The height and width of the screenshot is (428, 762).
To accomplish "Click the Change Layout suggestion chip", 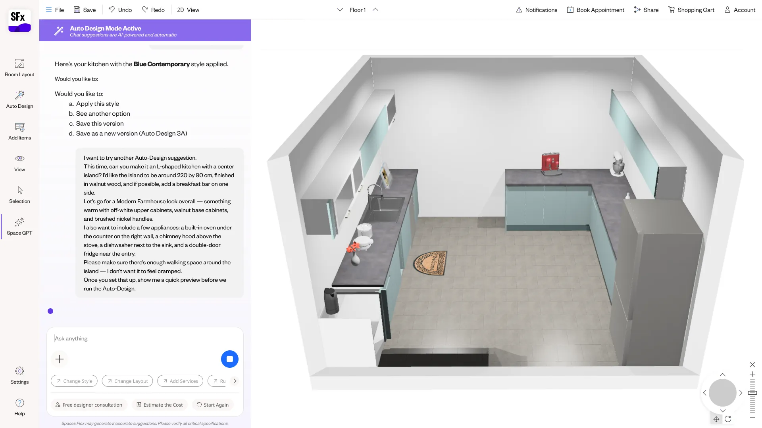I will [x=127, y=381].
